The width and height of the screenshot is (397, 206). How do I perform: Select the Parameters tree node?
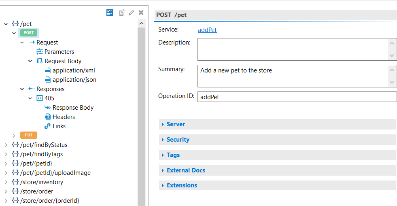click(59, 52)
